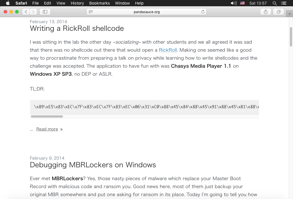Image resolution: width=293 pixels, height=199 pixels.
Task: Open the History menu
Action: pyautogui.click(x=77, y=3)
